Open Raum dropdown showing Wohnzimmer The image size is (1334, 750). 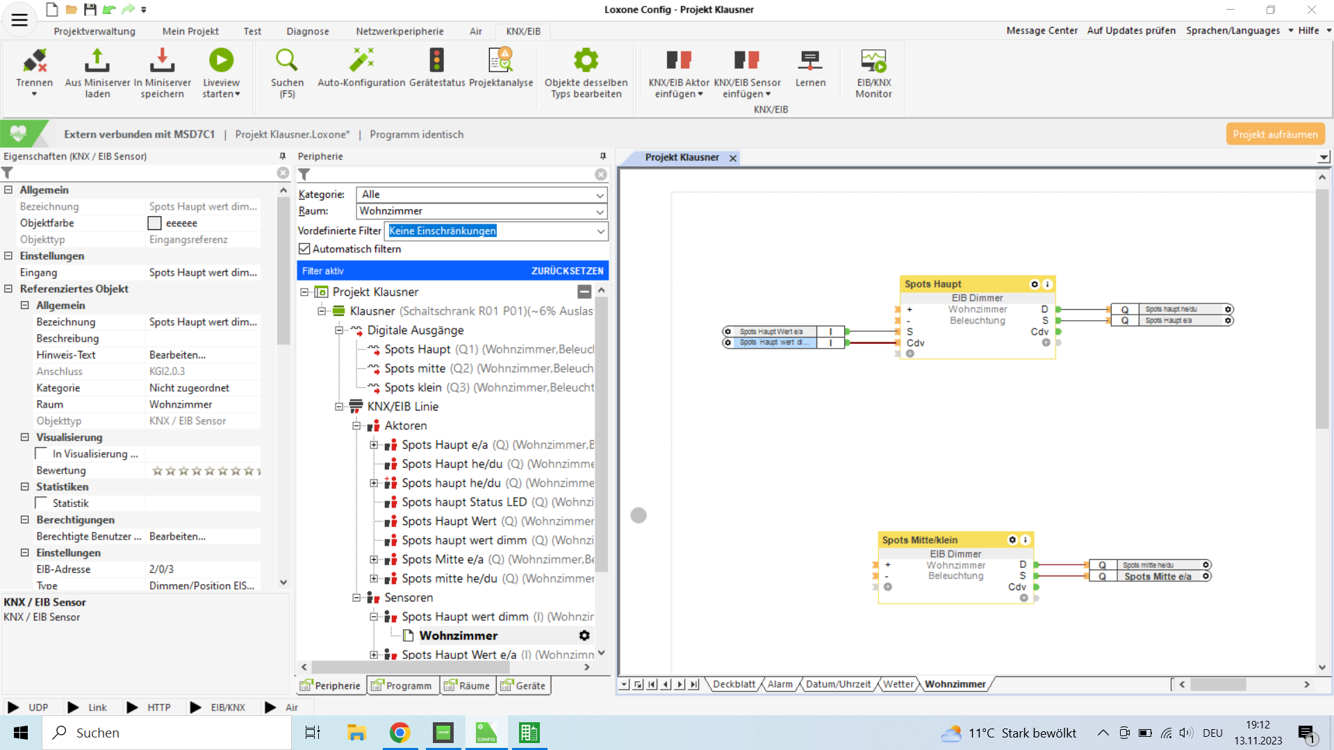click(481, 211)
